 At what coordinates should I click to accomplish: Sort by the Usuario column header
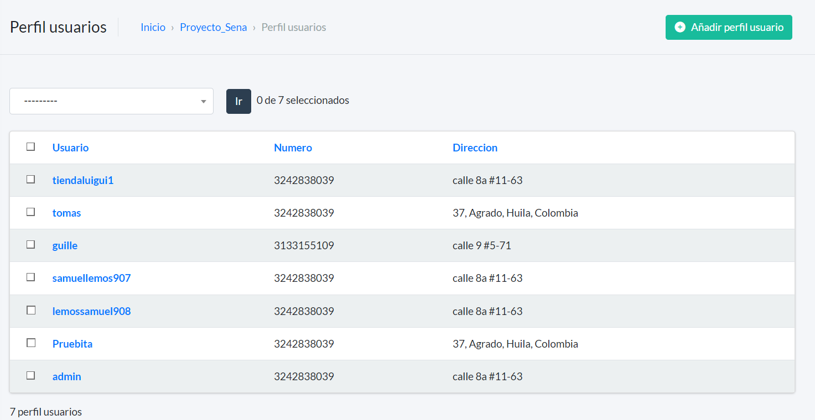(x=70, y=148)
